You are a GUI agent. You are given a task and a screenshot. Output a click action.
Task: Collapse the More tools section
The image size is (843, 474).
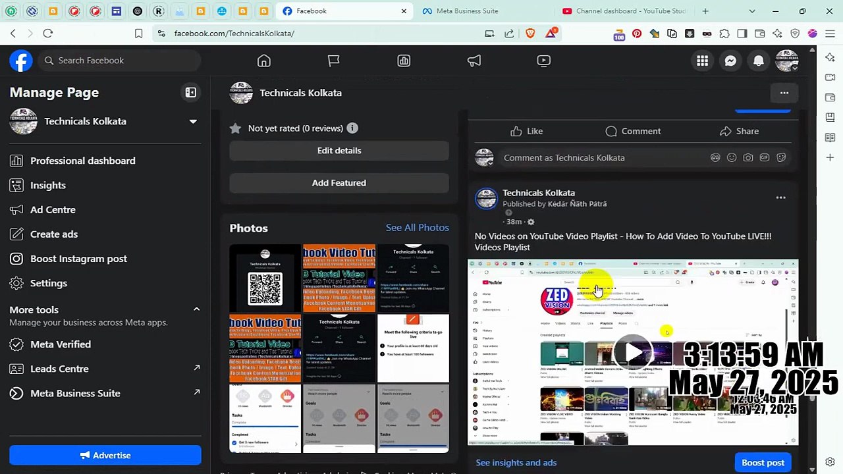coord(196,309)
